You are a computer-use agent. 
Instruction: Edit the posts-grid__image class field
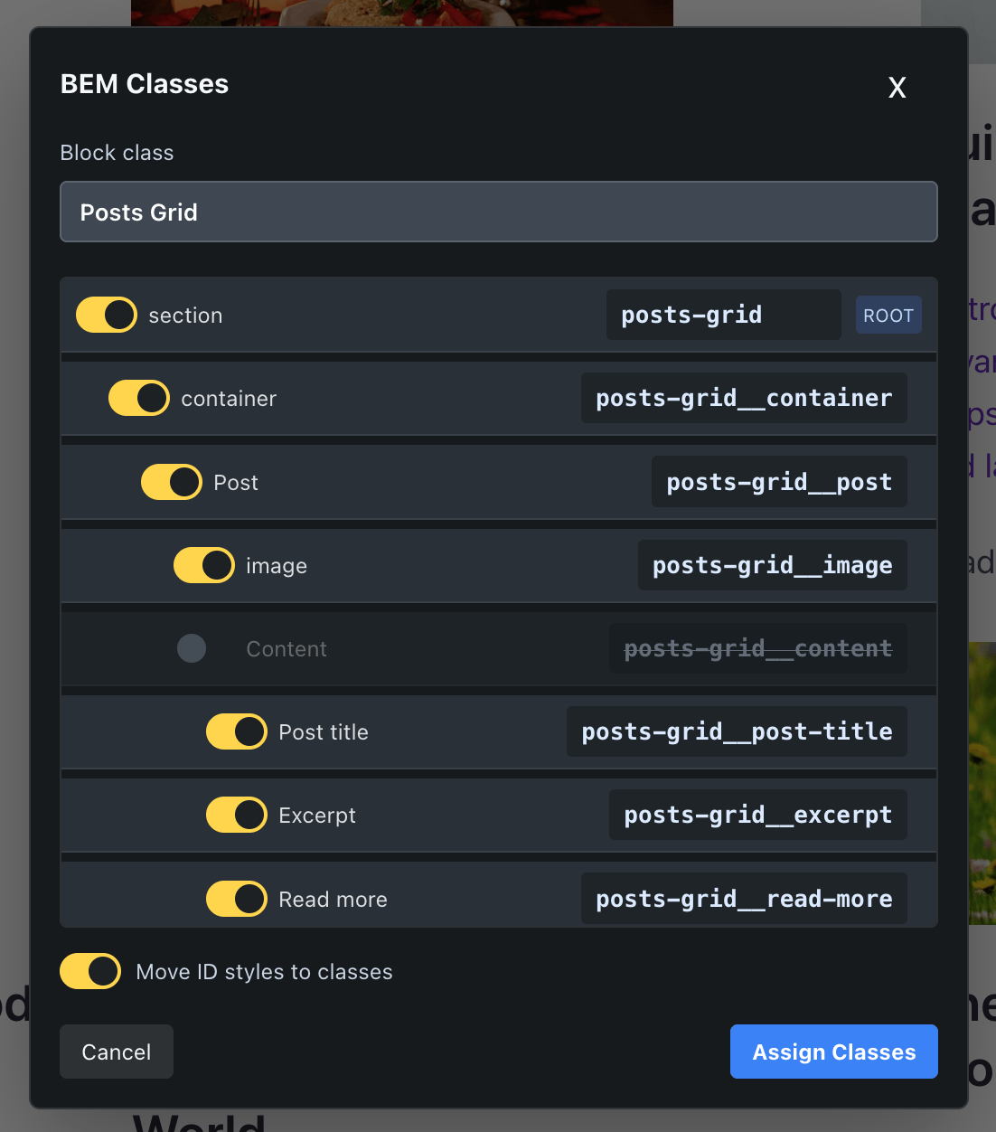coord(773,565)
